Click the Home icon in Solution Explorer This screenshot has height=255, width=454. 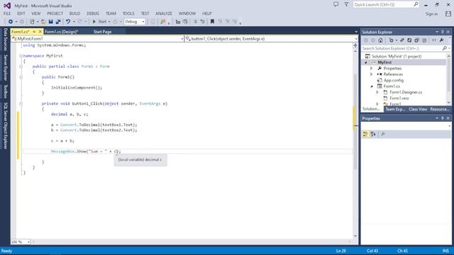coord(380,40)
